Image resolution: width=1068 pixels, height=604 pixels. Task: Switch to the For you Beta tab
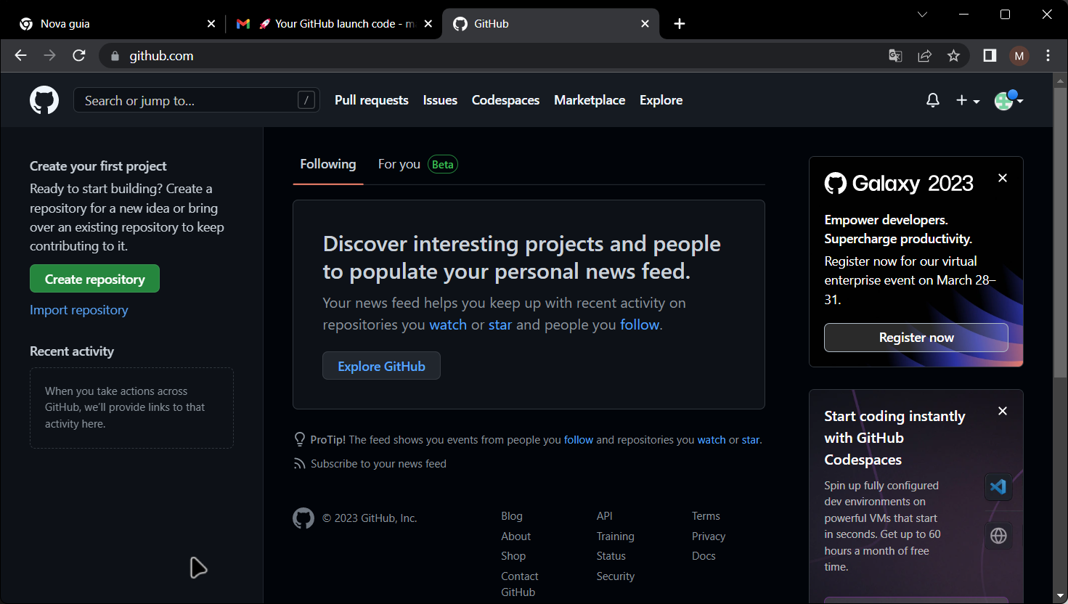click(x=417, y=164)
